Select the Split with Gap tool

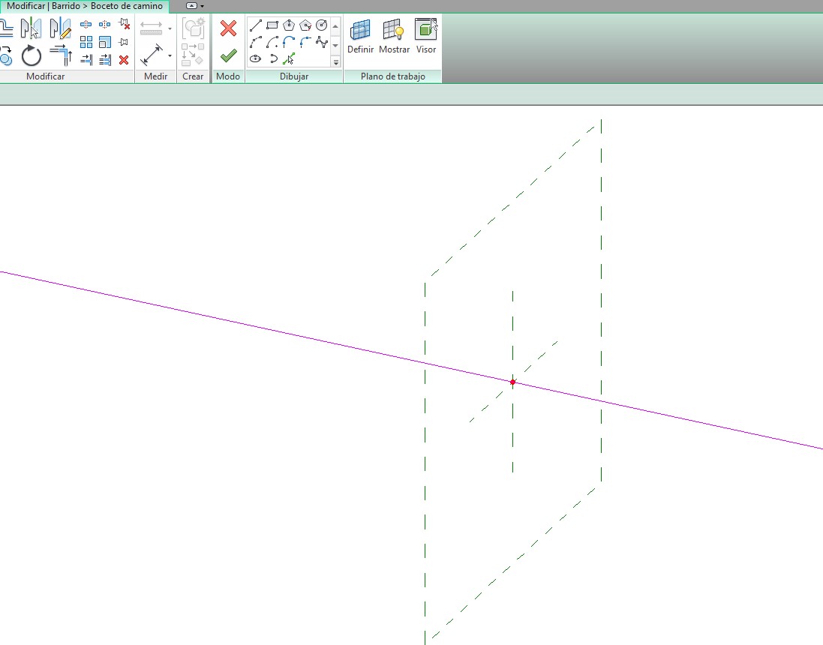click(105, 24)
